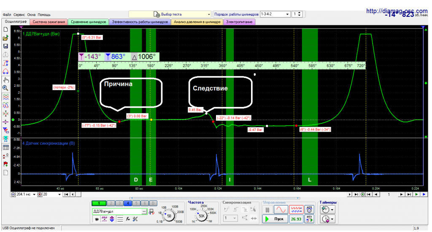Open a file via the folder icon
Viewport: 432px width, 232px height.
5,38
